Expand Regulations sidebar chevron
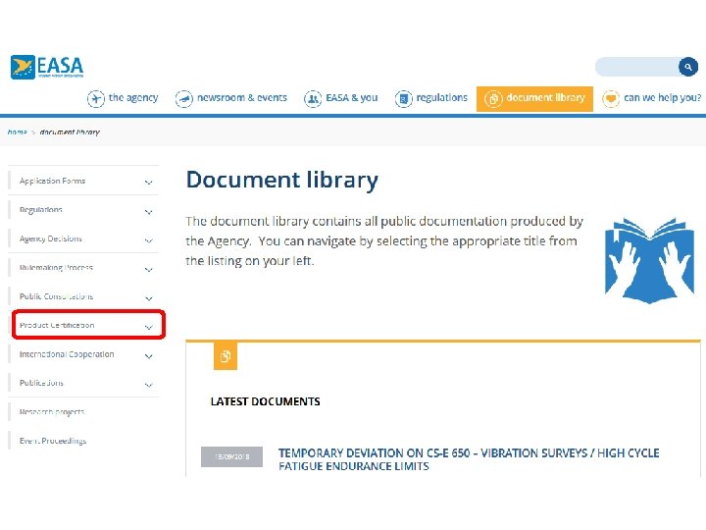Screen dimensions: 706x530 (149, 211)
